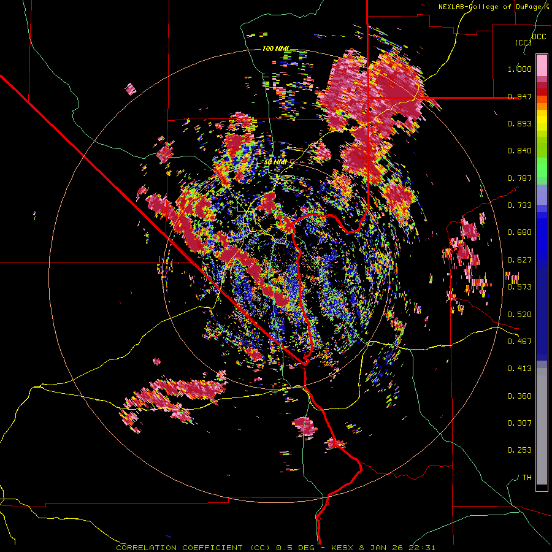Pick the lavender swatch above 0.733
Image resolution: width=552 pixels, height=552 pixels.
(542, 194)
